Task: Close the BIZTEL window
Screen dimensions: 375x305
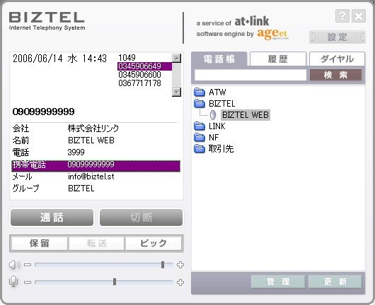Action: (x=359, y=16)
